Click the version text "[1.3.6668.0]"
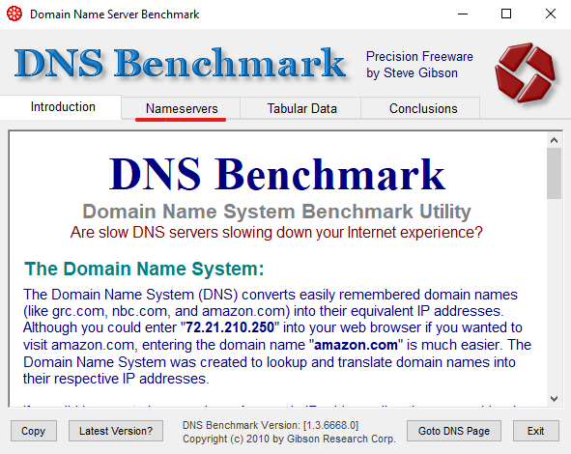 click(331, 425)
